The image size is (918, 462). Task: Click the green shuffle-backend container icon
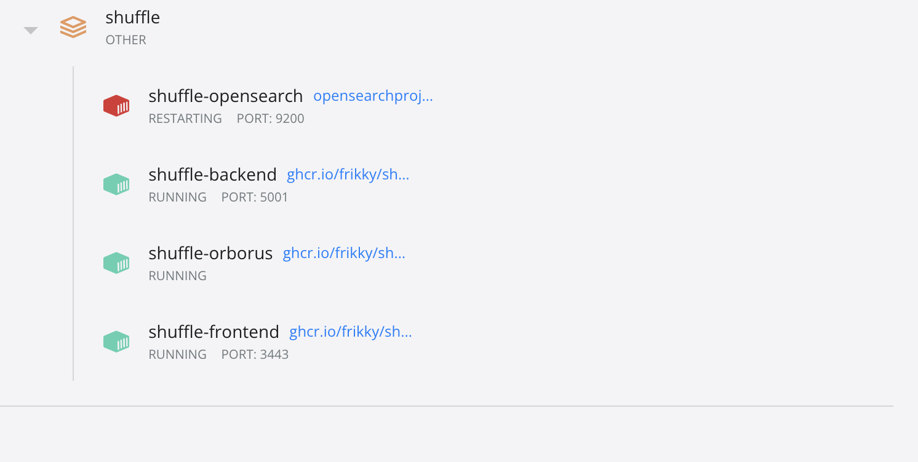point(116,184)
